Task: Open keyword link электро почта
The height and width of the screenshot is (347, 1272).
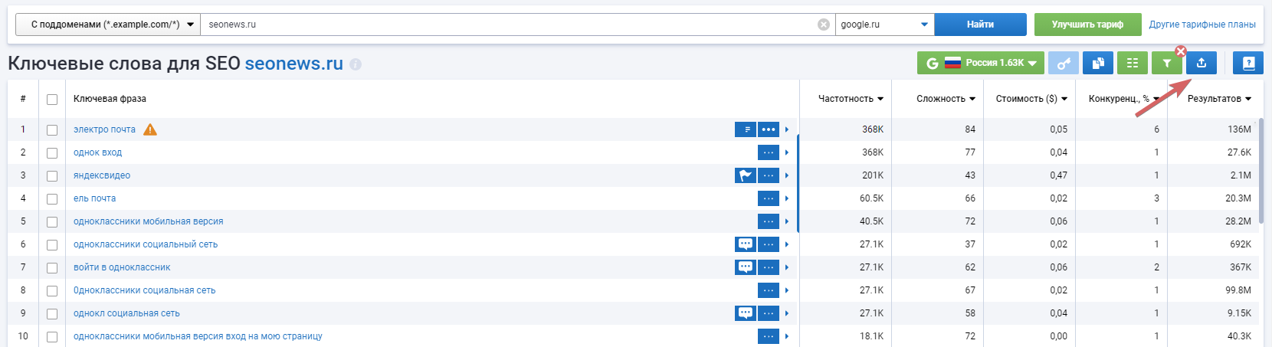Action: pos(104,129)
